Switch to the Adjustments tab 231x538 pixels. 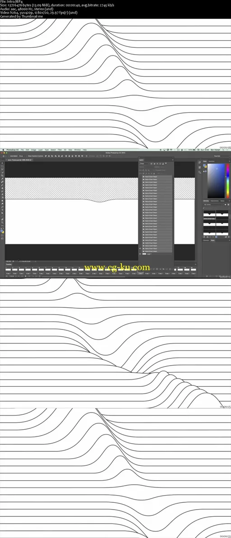pos(215,201)
